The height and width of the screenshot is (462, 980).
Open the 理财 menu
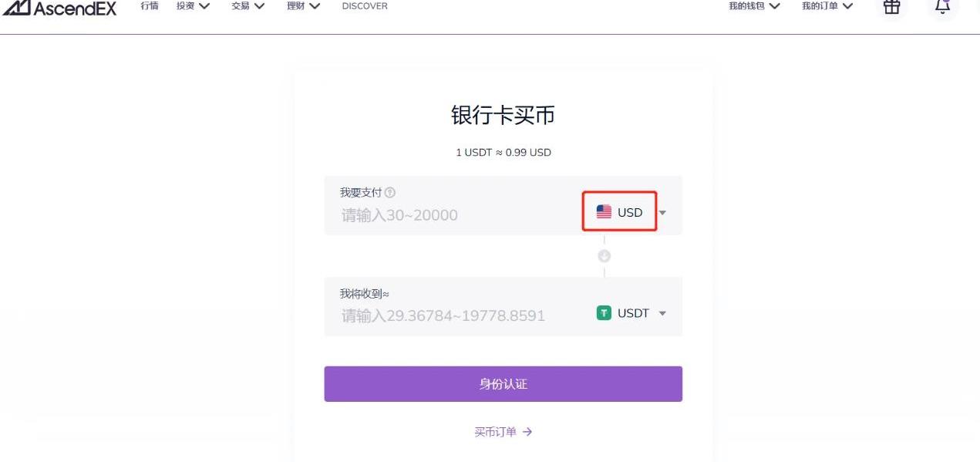tap(304, 6)
